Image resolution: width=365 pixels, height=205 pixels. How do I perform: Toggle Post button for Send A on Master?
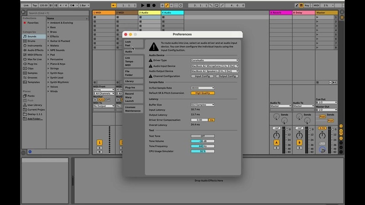tap(322, 117)
